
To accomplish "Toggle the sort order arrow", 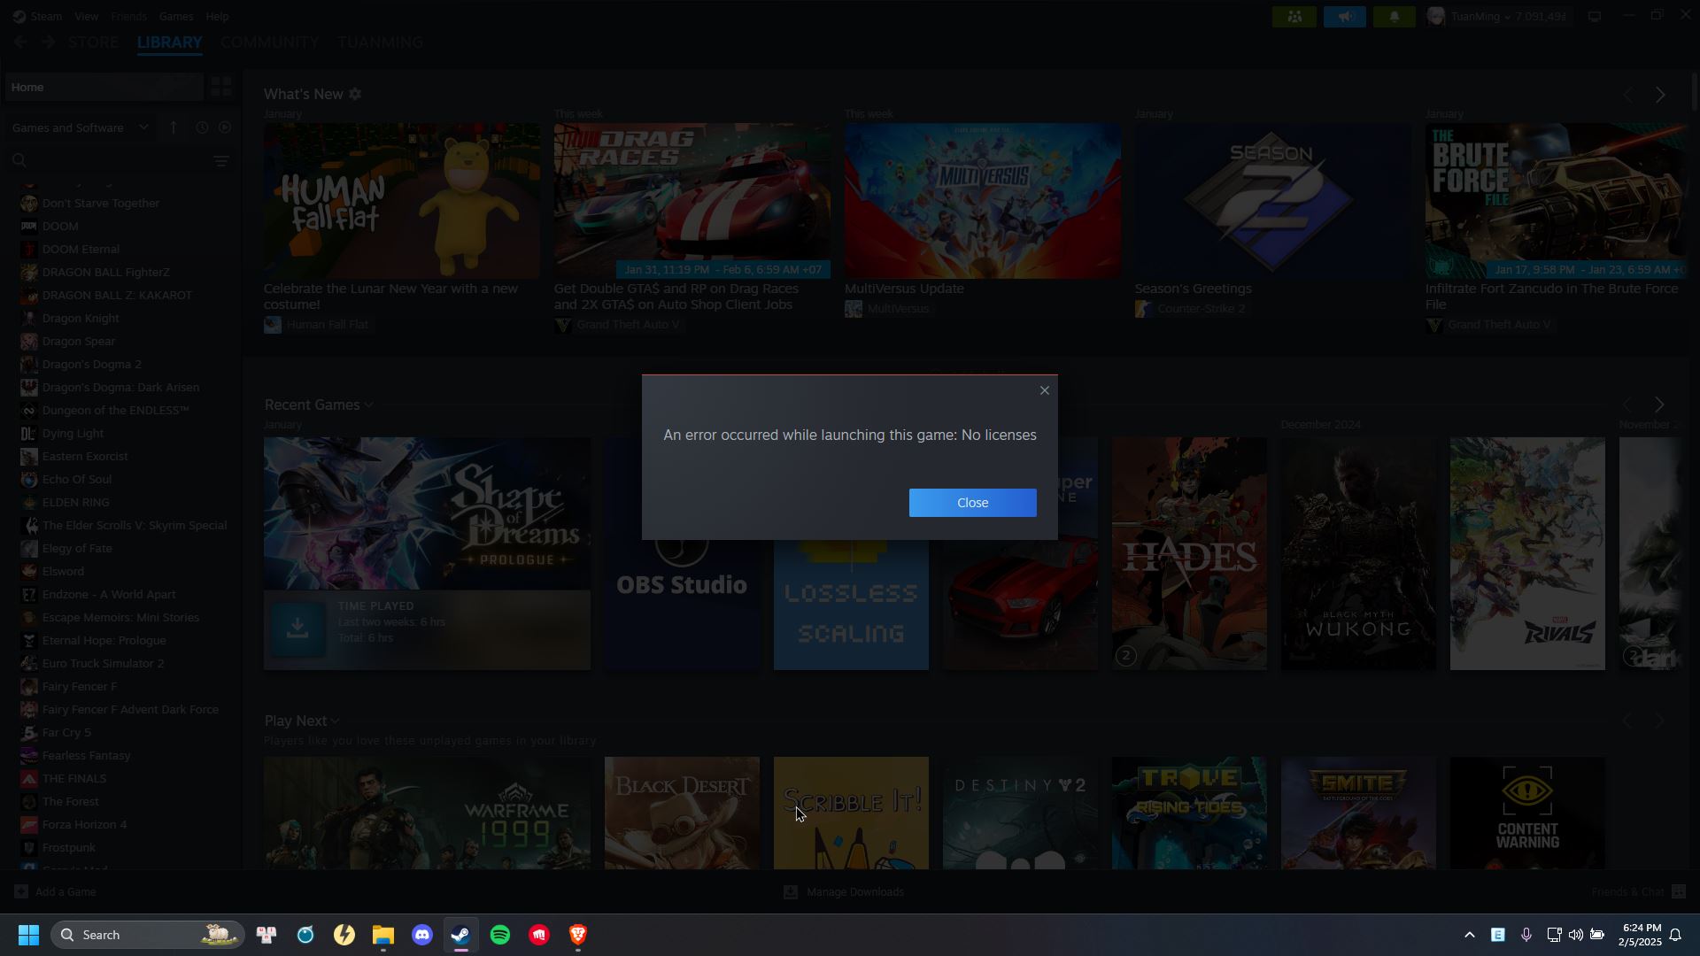I will 174,127.
